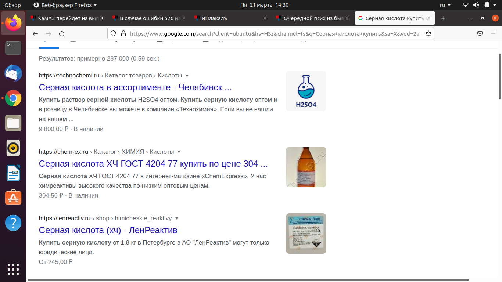This screenshot has width=502, height=282.
Task: Bookmark this page with star icon
Action: (429, 33)
